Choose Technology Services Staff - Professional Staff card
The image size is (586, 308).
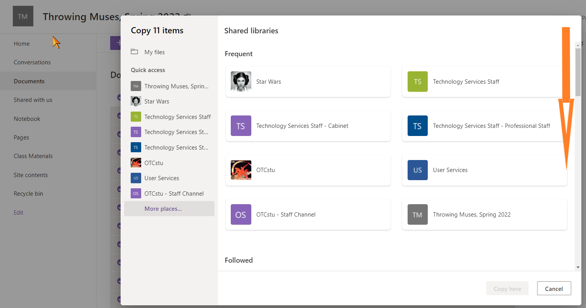(484, 126)
